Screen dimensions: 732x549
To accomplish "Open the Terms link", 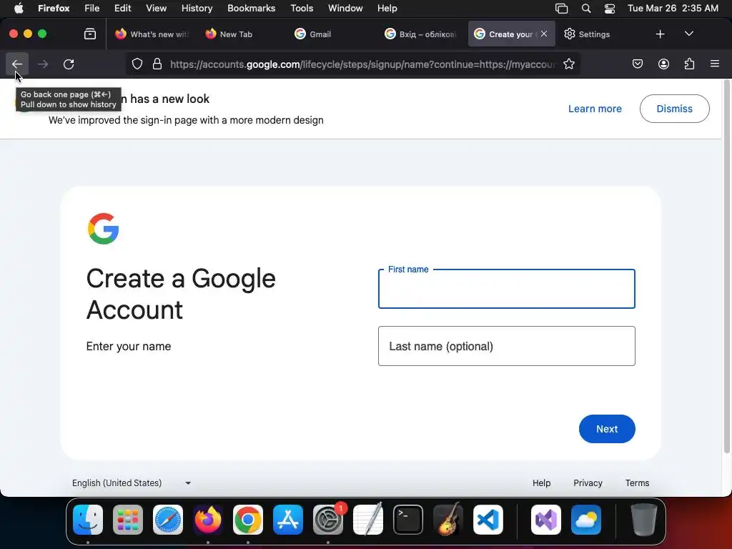I will pos(637,483).
